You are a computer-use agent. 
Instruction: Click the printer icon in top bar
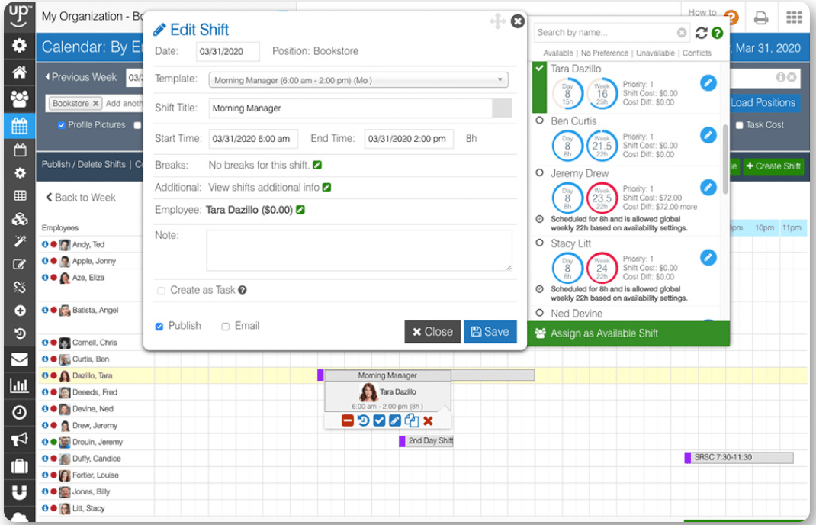pyautogui.click(x=760, y=17)
